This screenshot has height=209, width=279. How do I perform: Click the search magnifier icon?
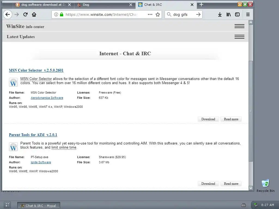(x=169, y=14)
